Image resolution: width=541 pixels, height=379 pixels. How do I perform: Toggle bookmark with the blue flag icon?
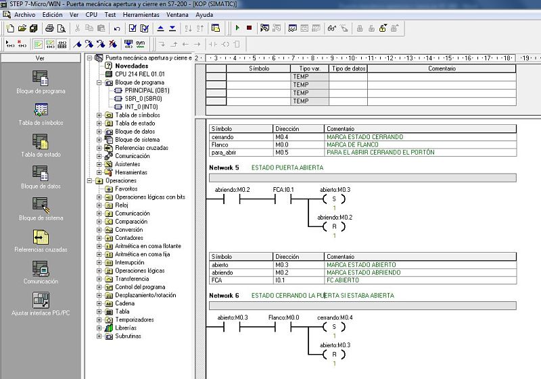(x=78, y=44)
